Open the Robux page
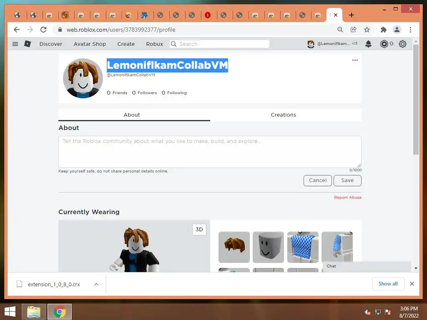Screen dimensions: 427x320 154,44
